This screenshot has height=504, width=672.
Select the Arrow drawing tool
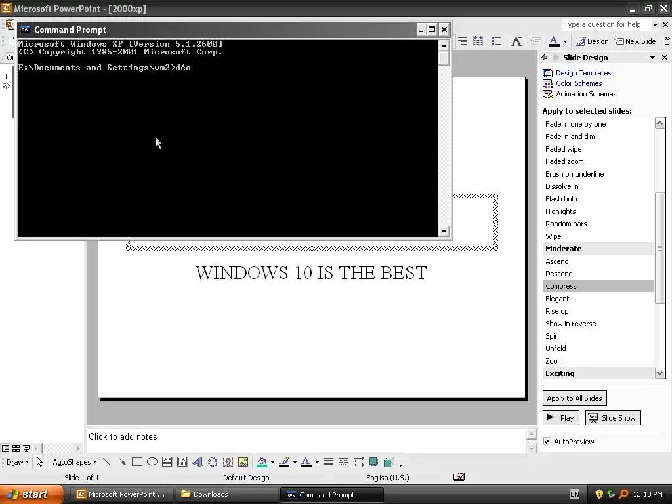point(122,462)
